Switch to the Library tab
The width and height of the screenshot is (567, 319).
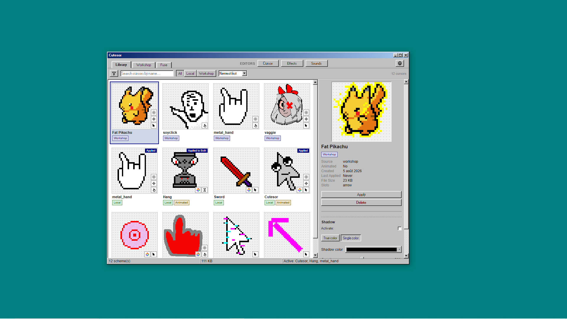(121, 65)
